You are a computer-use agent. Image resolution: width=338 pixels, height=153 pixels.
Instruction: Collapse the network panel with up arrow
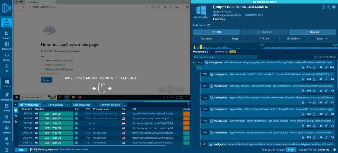coord(16,105)
